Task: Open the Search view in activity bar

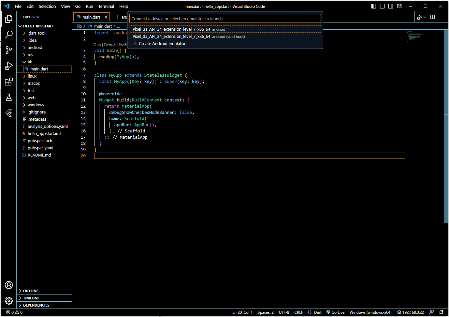Action: click(9, 34)
